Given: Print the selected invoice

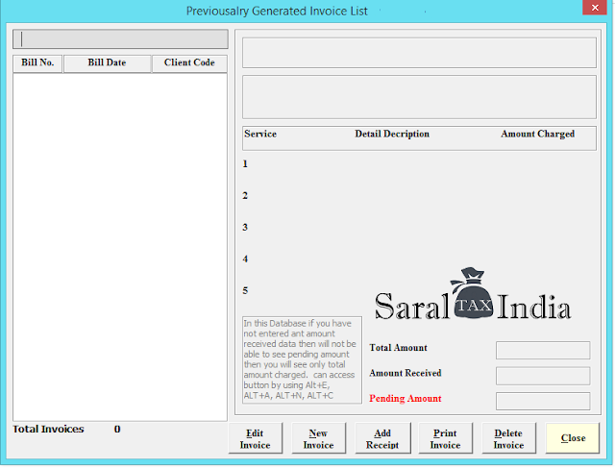Looking at the screenshot, I should pyautogui.click(x=446, y=438).
